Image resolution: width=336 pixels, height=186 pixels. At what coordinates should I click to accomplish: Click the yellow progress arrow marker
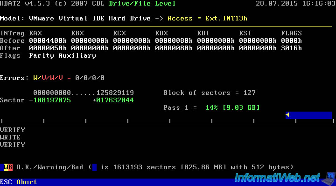point(287,115)
